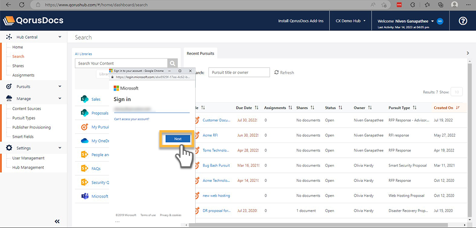
Task: Click the user avatar NG badge
Action: [x=440, y=21]
